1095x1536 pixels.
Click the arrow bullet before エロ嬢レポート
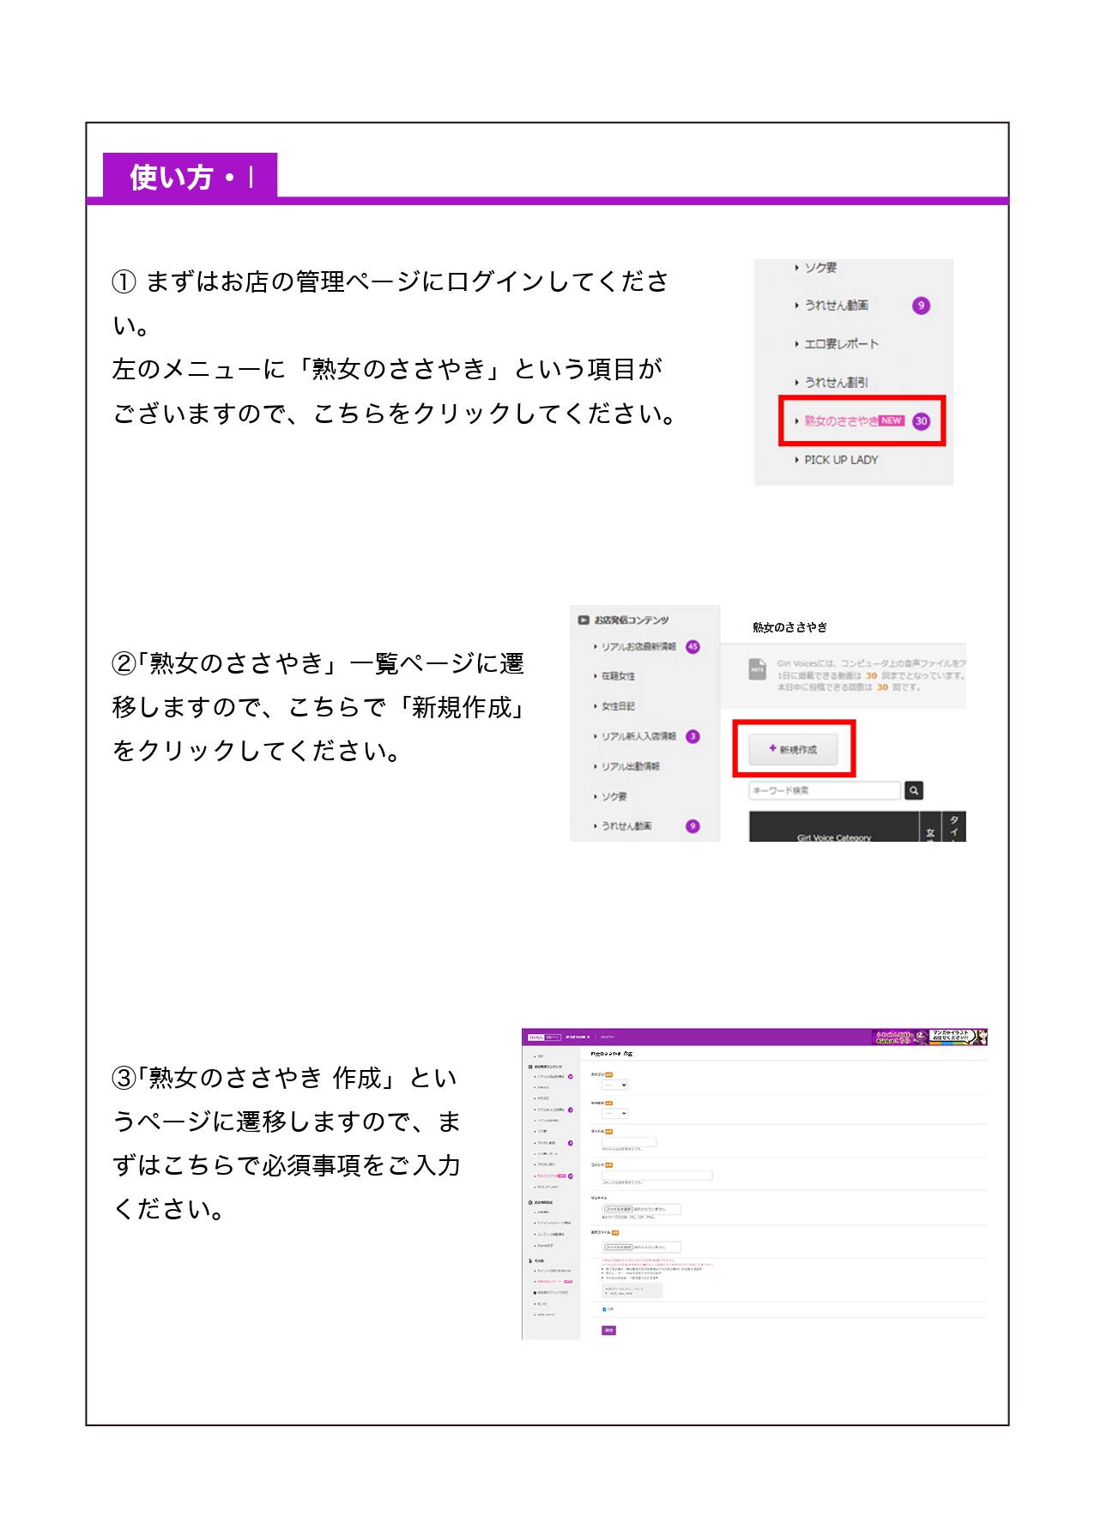pos(796,344)
